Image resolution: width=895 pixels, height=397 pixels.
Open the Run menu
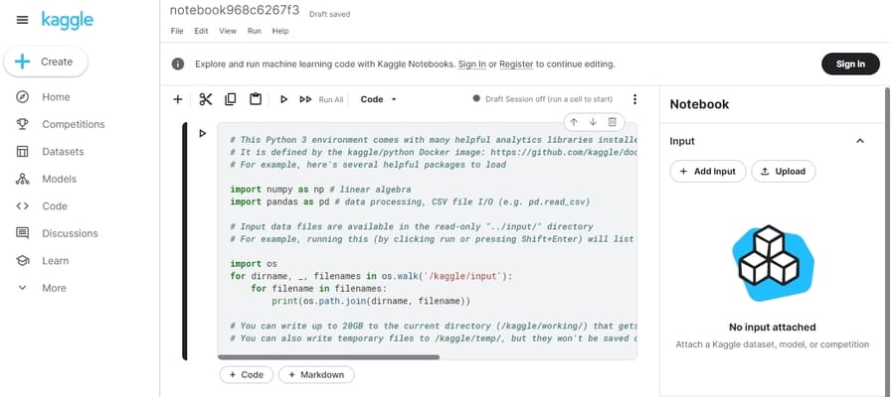254,32
